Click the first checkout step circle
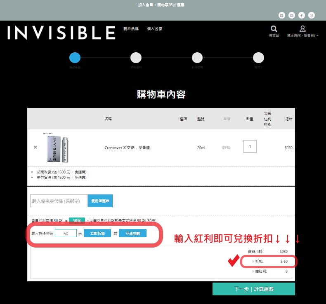The image size is (326, 304). (x=75, y=58)
